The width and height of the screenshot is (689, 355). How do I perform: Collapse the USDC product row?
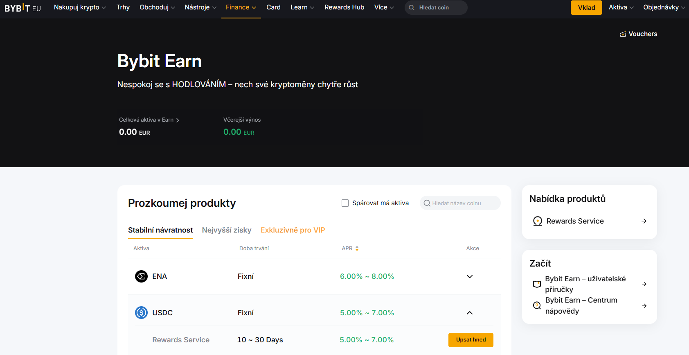(x=469, y=313)
